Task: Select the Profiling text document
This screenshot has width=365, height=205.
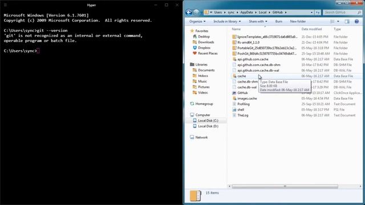Action: (x=241, y=104)
